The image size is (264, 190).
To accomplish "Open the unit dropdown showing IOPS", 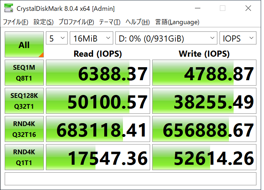I will [x=238, y=38].
